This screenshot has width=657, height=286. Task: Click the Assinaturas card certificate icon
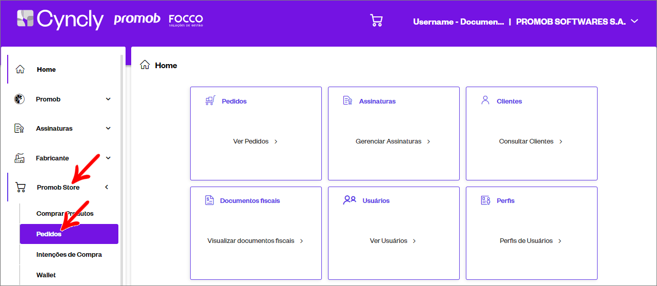click(347, 100)
